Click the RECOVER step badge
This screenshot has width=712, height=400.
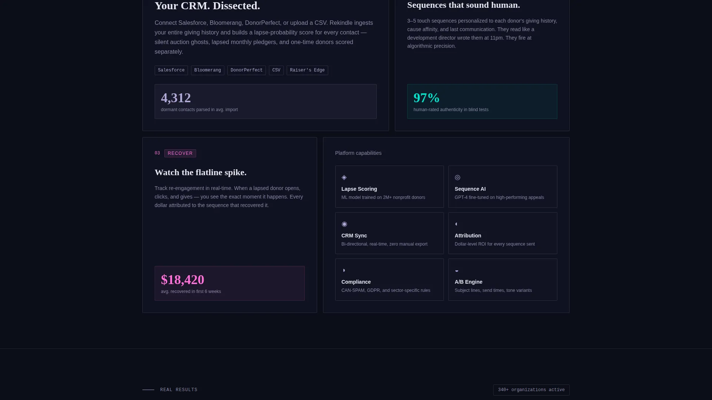[x=180, y=153]
